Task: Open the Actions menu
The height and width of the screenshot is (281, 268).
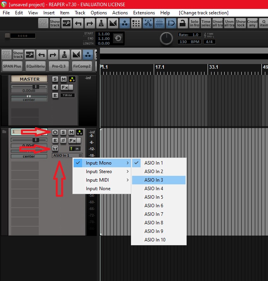Action: click(120, 13)
